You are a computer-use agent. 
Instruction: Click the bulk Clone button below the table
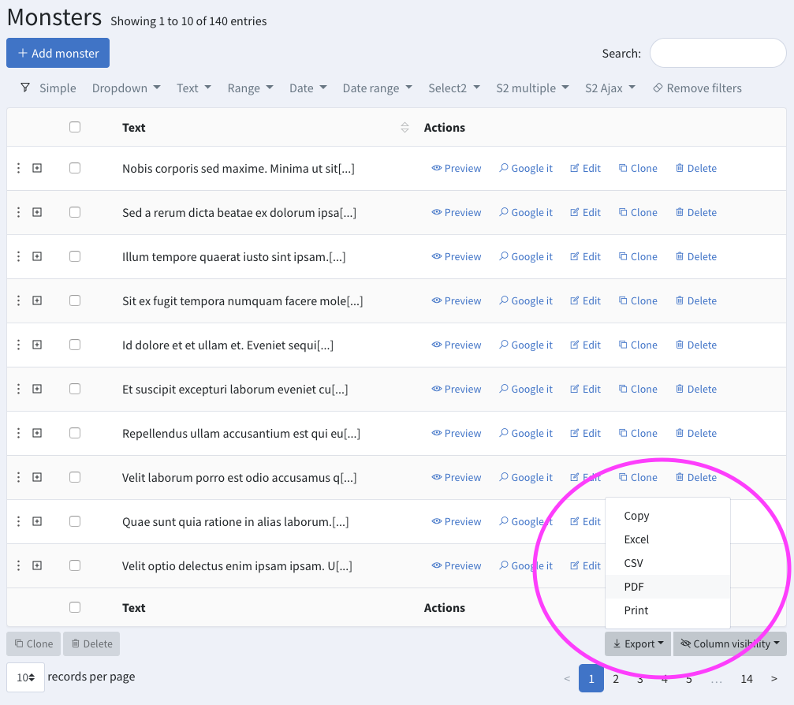pyautogui.click(x=33, y=643)
